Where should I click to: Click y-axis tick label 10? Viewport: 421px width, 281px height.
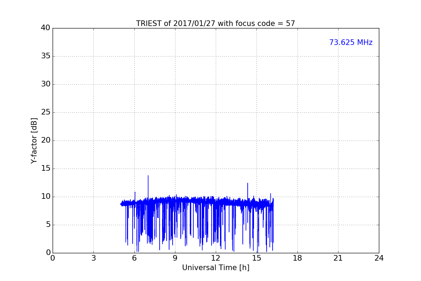[x=46, y=197]
